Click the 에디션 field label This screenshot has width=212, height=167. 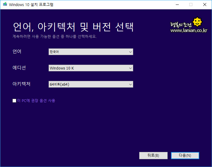[x=19, y=68]
